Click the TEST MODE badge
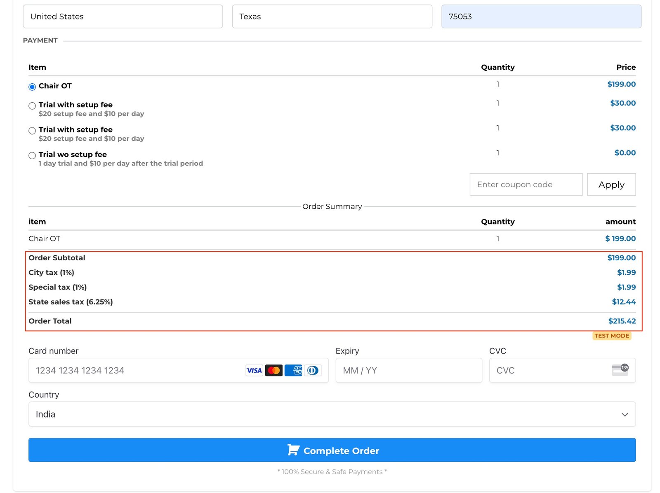660x493 pixels. tap(611, 336)
